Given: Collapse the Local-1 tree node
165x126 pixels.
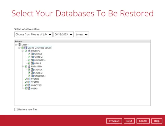Looking at the screenshot, I should tap(16, 45).
